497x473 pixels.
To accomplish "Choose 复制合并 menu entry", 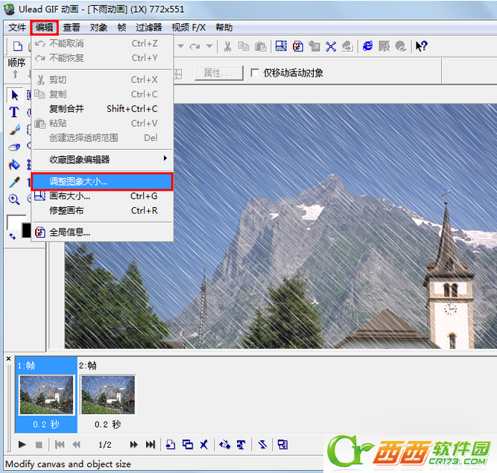I will (x=102, y=109).
